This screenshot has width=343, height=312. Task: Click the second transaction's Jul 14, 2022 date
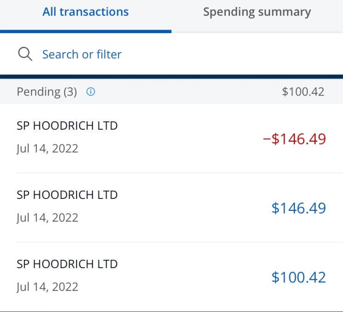pos(48,218)
